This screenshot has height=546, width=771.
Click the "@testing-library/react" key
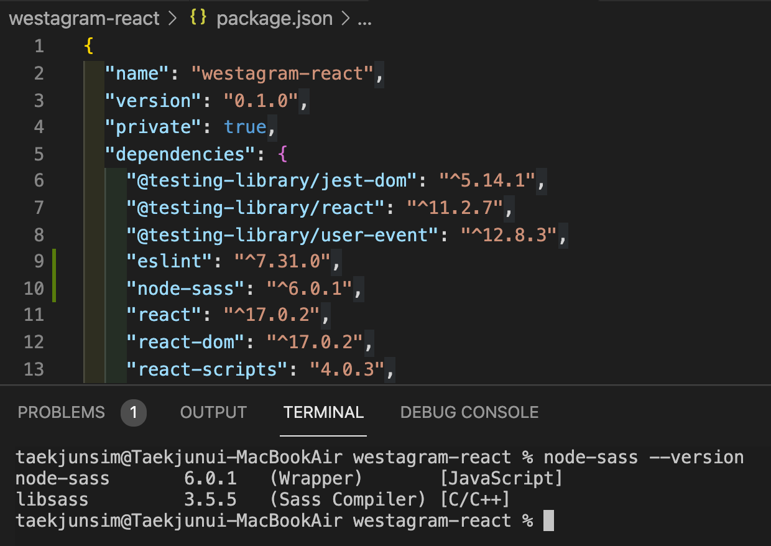tap(255, 208)
